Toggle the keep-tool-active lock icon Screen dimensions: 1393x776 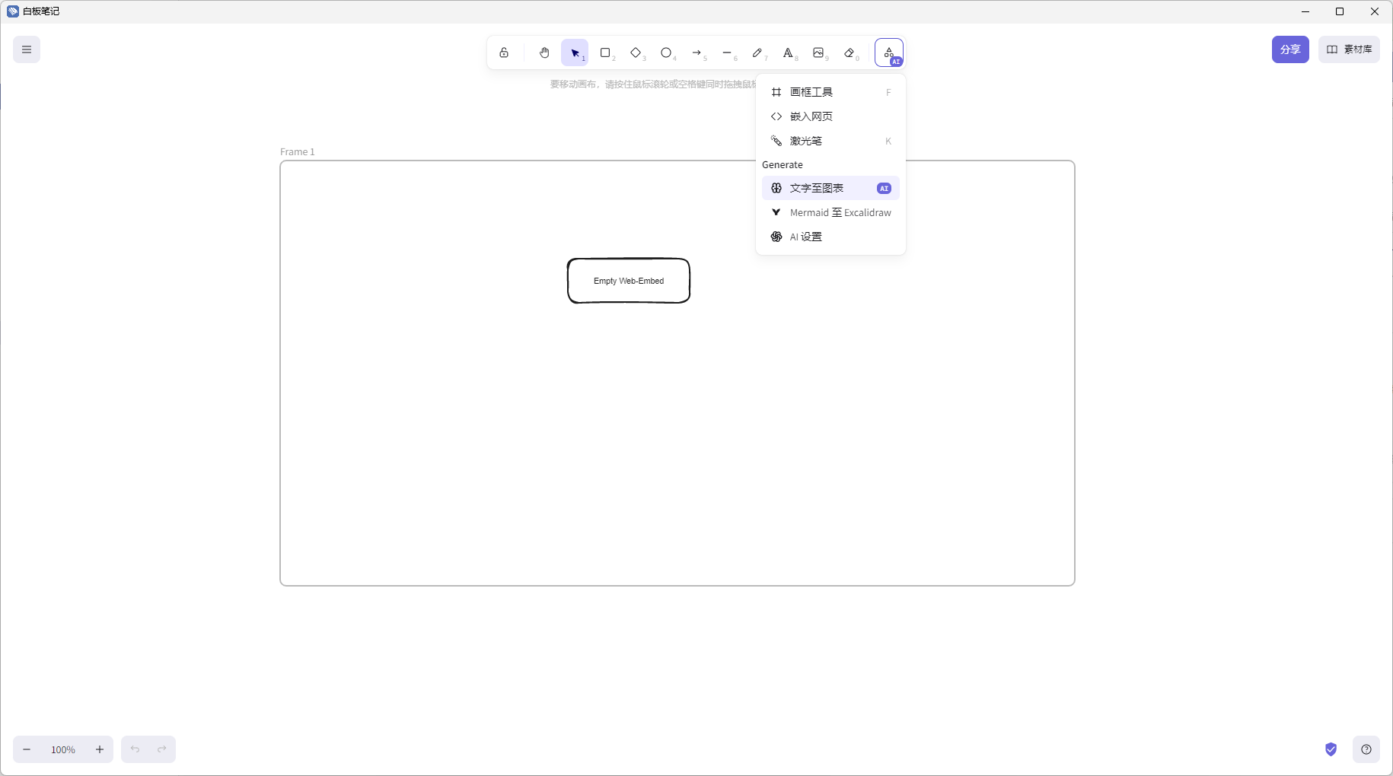point(504,52)
